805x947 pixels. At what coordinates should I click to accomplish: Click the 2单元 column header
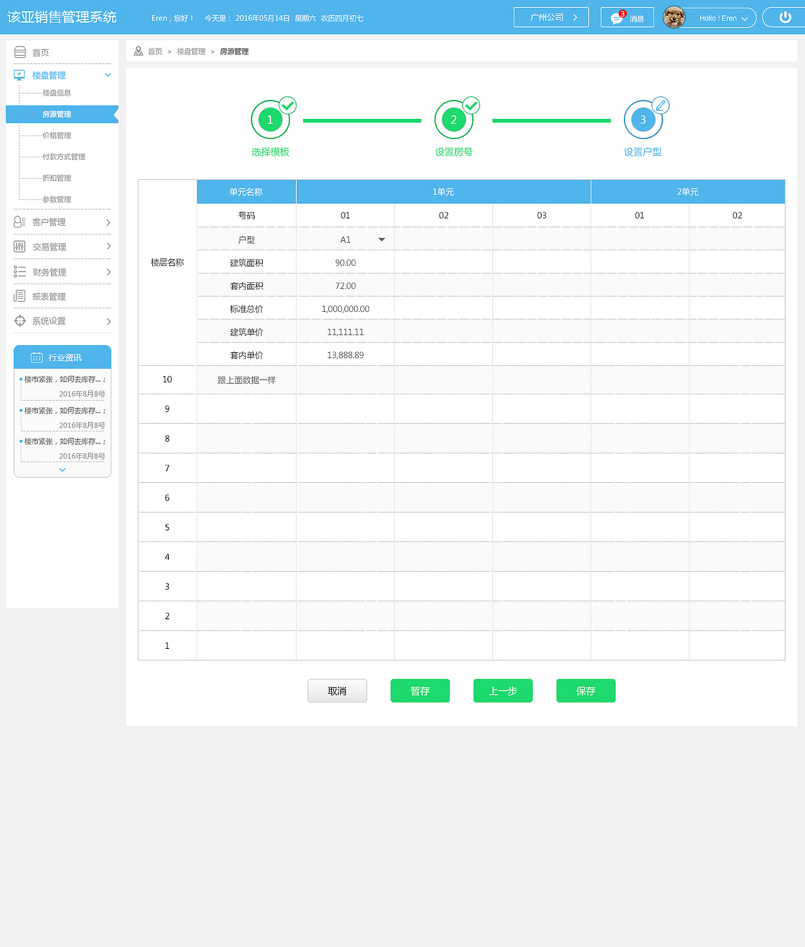[688, 192]
